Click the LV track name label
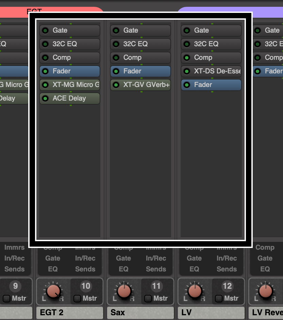283x320 pixels. [211, 313]
